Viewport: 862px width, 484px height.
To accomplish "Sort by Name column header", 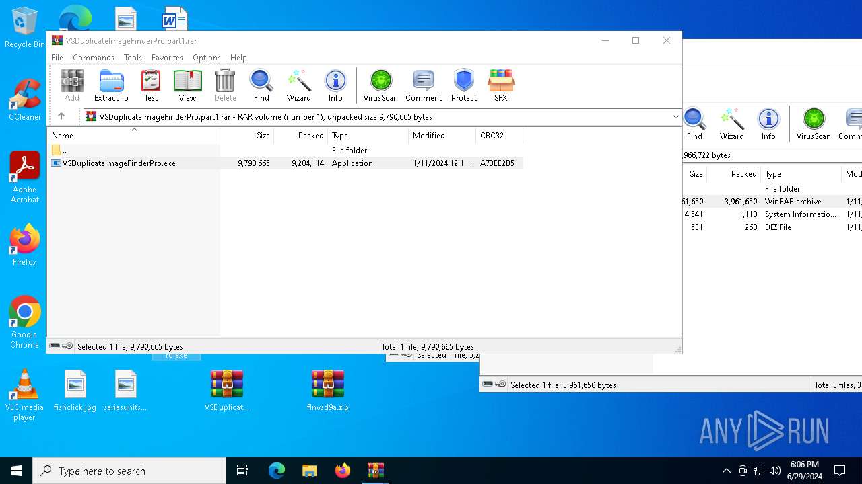I will click(133, 135).
